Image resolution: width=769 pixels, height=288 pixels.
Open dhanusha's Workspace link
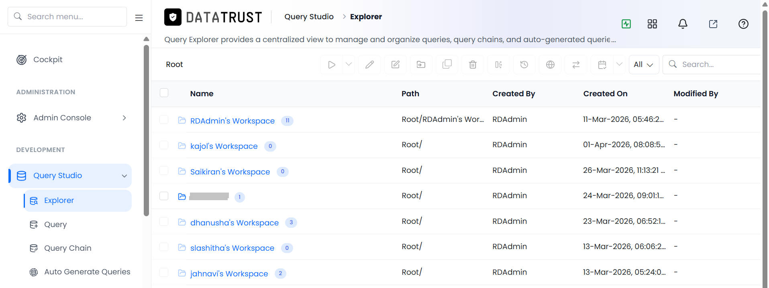[x=235, y=223]
